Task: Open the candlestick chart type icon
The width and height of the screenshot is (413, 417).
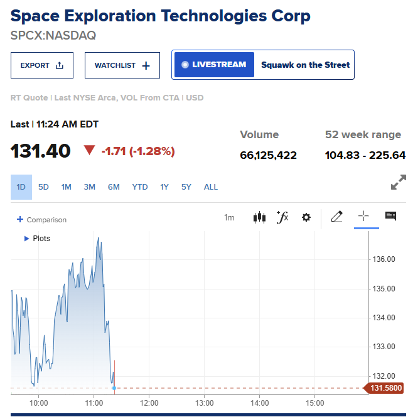Action: [x=259, y=217]
